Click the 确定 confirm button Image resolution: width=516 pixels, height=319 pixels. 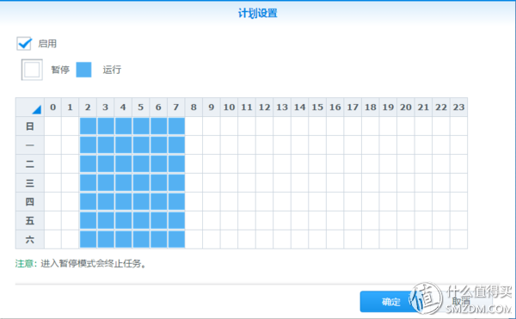[x=391, y=302]
